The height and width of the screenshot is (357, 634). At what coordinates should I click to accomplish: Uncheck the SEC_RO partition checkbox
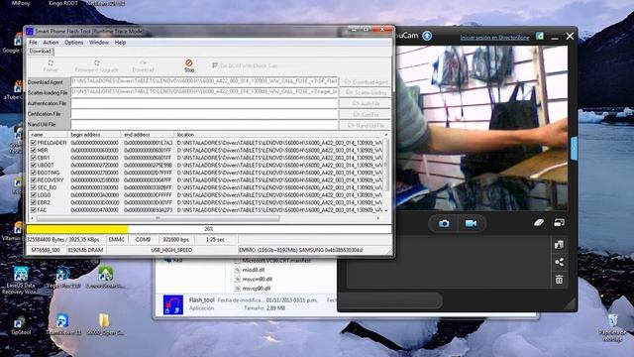(34, 187)
